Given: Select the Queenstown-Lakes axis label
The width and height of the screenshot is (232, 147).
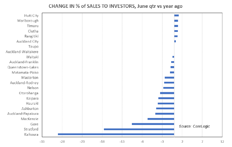Looking at the screenshot, I should click(23, 67).
